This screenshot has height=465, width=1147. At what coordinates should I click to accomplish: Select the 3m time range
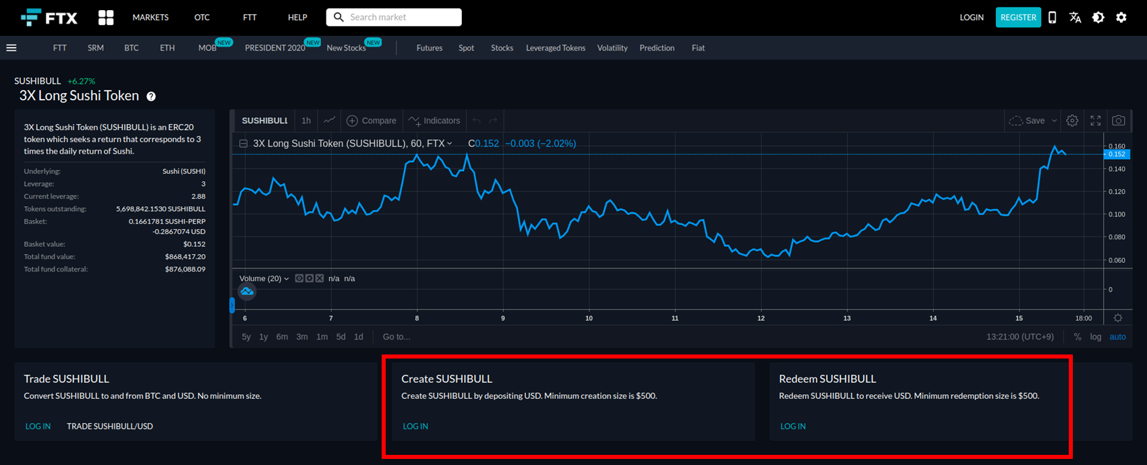pyautogui.click(x=302, y=337)
